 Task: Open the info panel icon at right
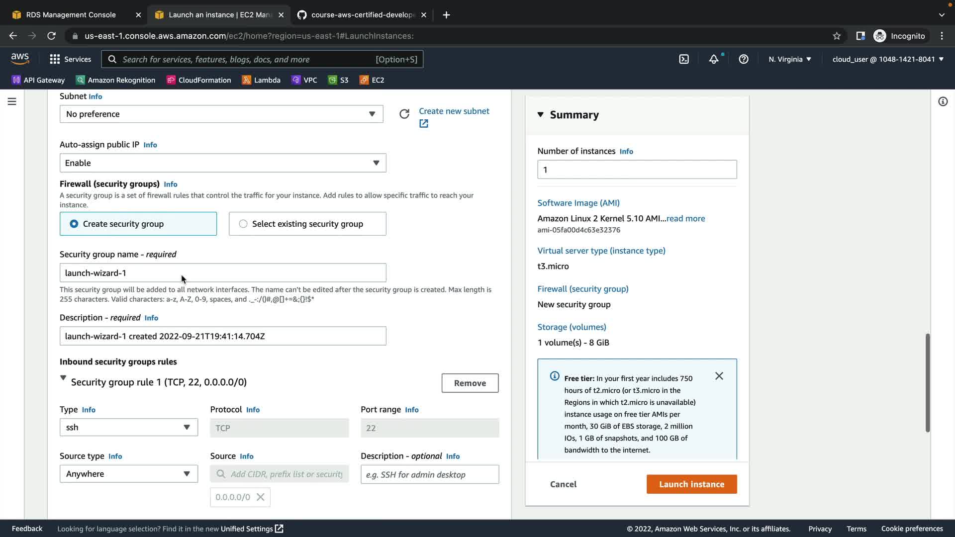click(x=943, y=101)
